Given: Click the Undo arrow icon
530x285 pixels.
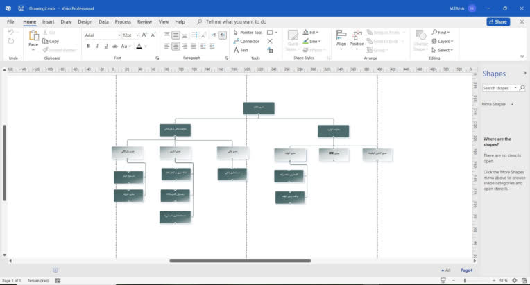Looking at the screenshot, I should click(x=11, y=33).
